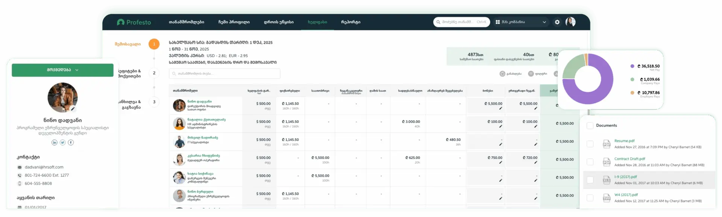Open user avatar menu in top bar

point(570,22)
